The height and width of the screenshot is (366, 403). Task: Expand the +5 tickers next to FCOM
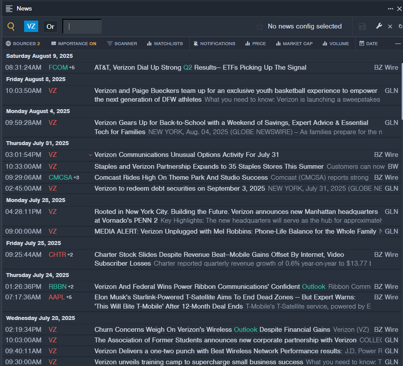(72, 68)
